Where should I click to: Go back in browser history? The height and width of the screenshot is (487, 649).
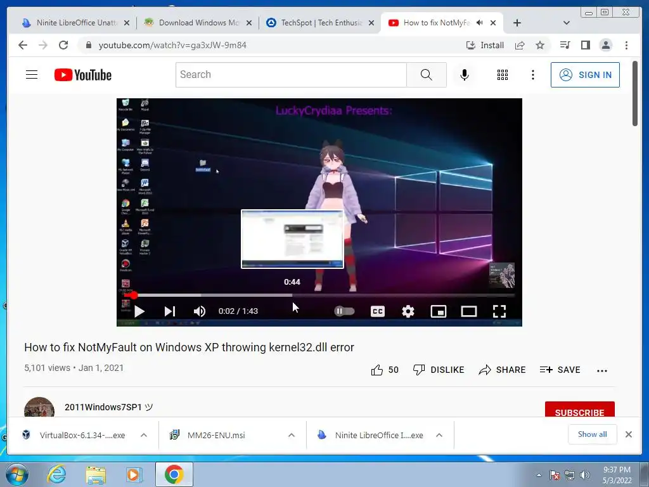[x=23, y=45]
